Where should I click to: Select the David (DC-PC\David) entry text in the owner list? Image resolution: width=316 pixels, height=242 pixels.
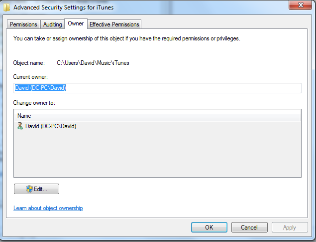[51, 126]
